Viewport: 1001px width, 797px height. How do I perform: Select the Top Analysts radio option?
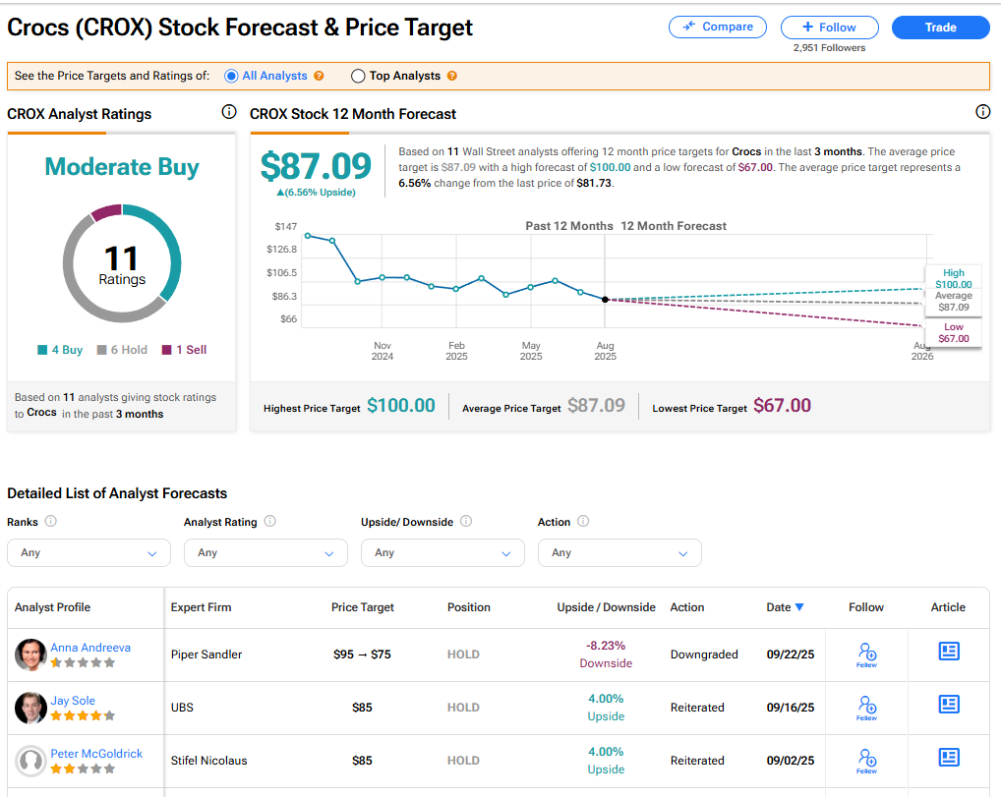(358, 76)
